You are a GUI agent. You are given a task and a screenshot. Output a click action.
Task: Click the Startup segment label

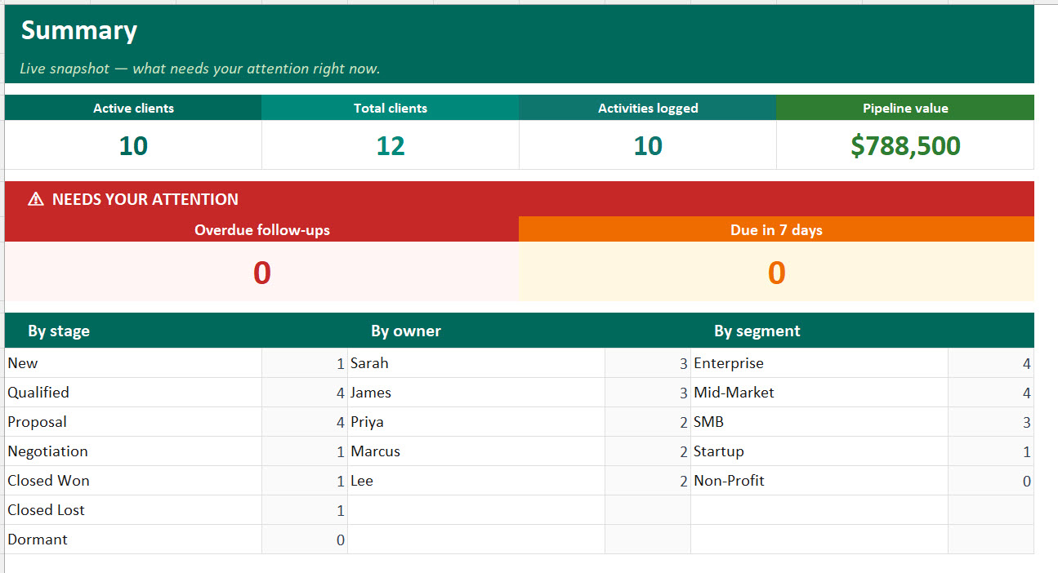[719, 451]
